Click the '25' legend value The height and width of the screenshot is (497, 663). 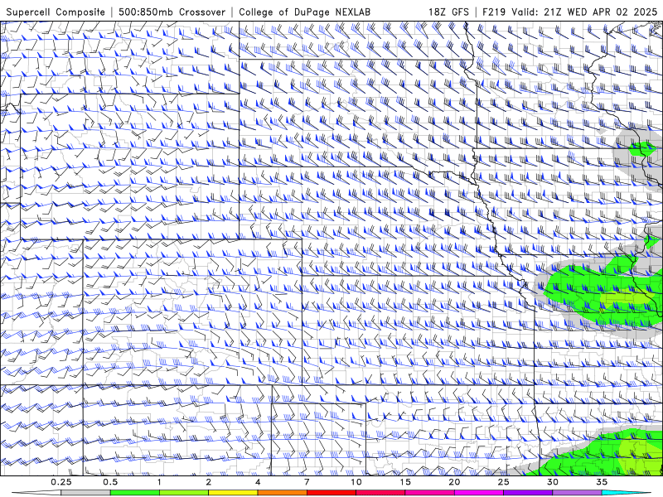coord(503,482)
